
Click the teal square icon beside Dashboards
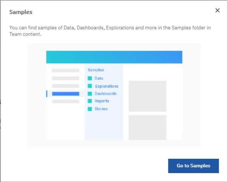pyautogui.click(x=90, y=94)
